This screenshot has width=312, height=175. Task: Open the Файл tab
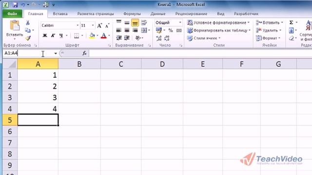(x=12, y=14)
